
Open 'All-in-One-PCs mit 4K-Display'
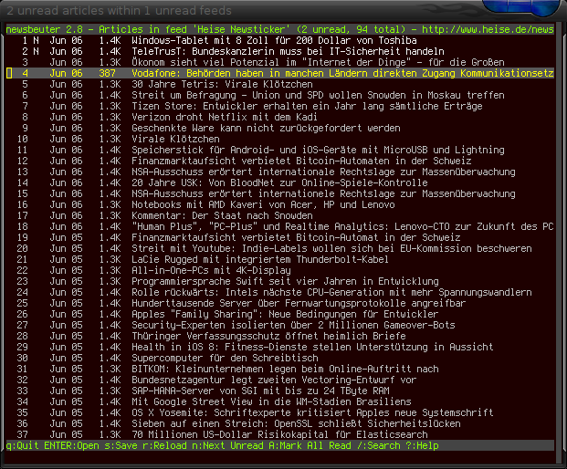[280, 270]
